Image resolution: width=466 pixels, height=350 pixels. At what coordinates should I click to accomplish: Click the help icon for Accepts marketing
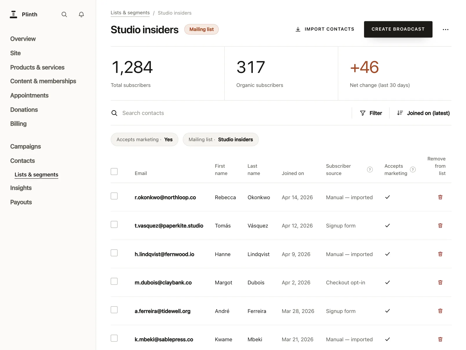(413, 169)
